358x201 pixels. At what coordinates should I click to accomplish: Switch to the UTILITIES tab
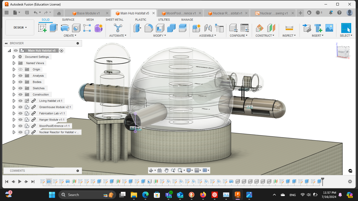click(x=164, y=20)
